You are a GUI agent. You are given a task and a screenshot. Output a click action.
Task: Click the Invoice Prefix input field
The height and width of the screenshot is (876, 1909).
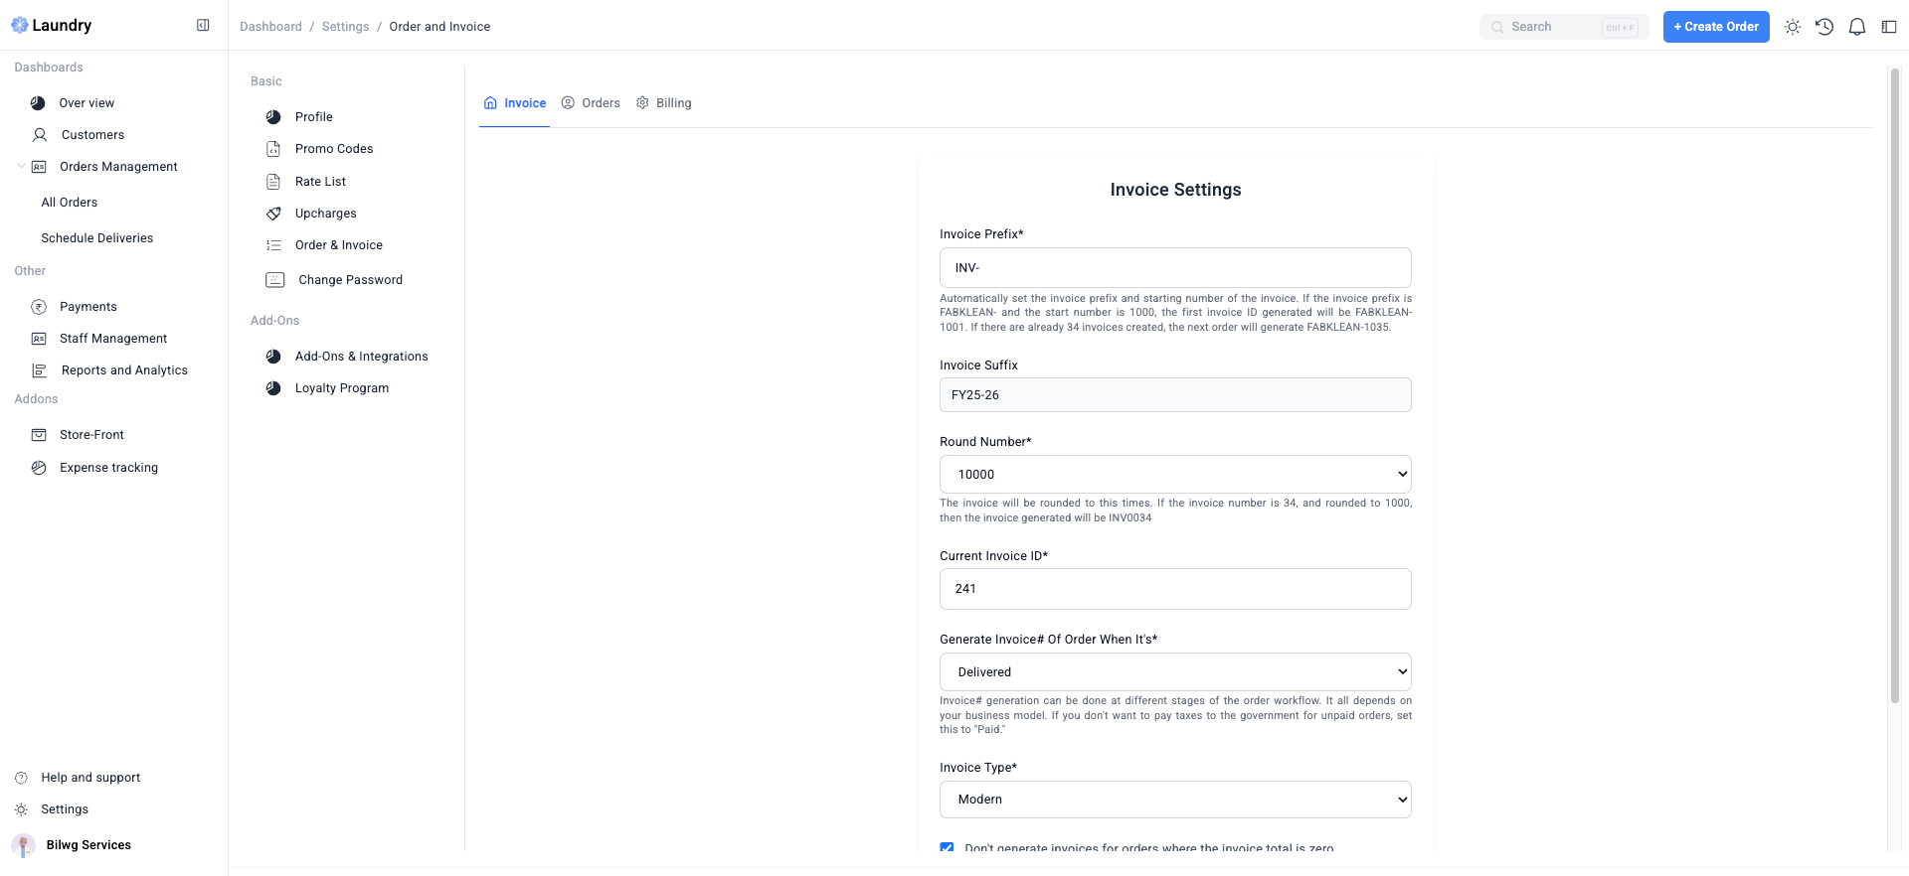tap(1175, 268)
